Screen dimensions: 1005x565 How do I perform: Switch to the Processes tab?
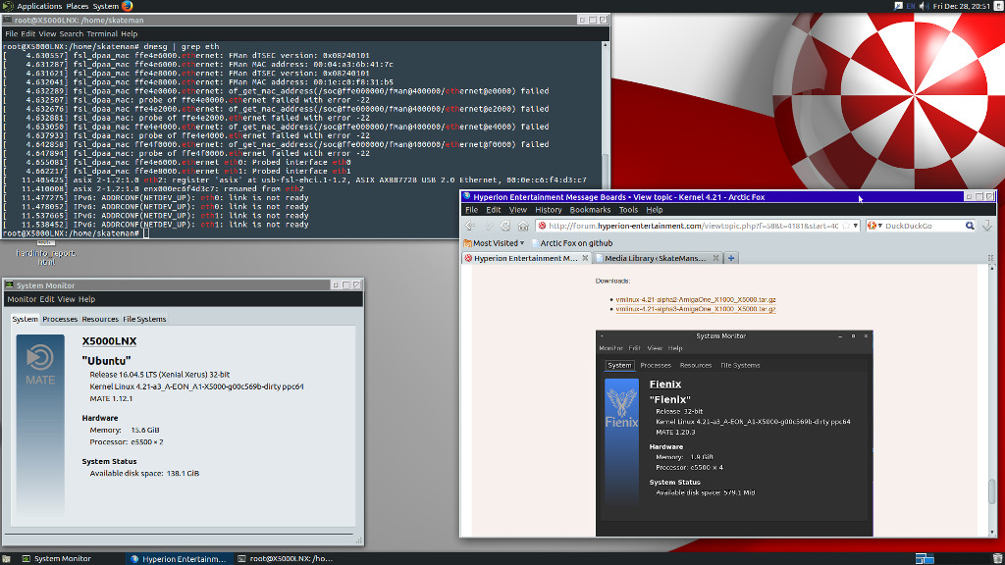click(x=60, y=319)
